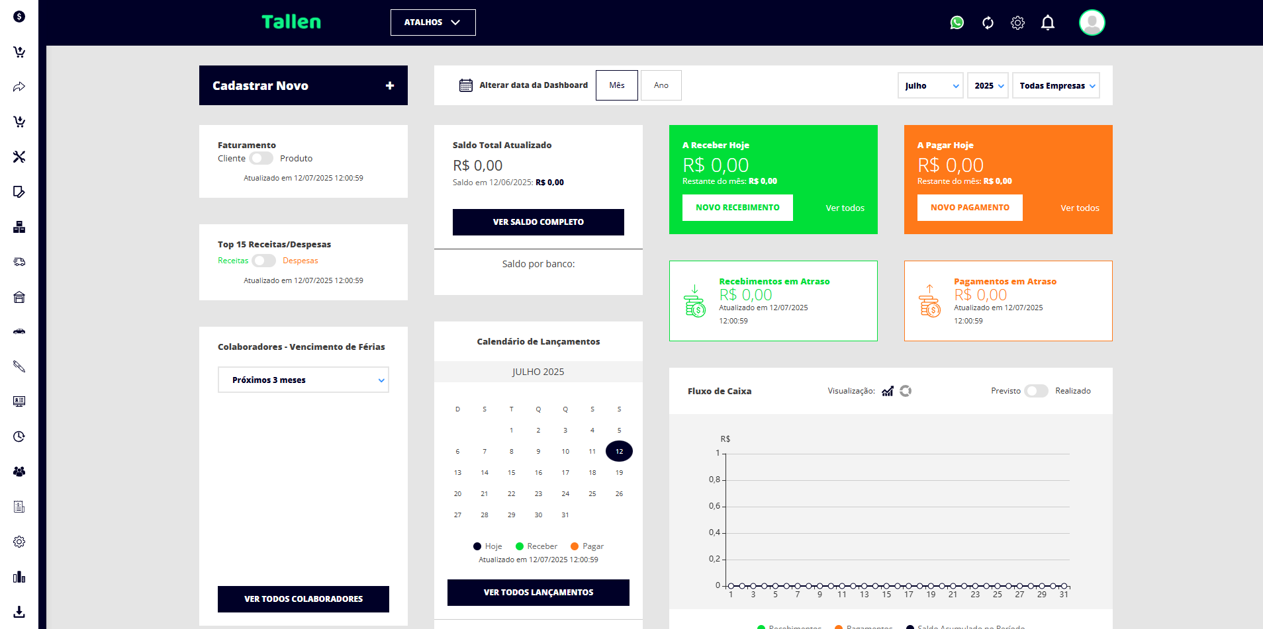Open the car vehicle sidebar icon
Image resolution: width=1263 pixels, height=629 pixels.
(x=19, y=331)
